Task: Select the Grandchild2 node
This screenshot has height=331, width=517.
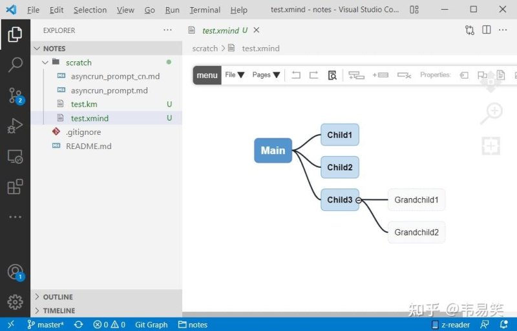Action: click(x=416, y=232)
